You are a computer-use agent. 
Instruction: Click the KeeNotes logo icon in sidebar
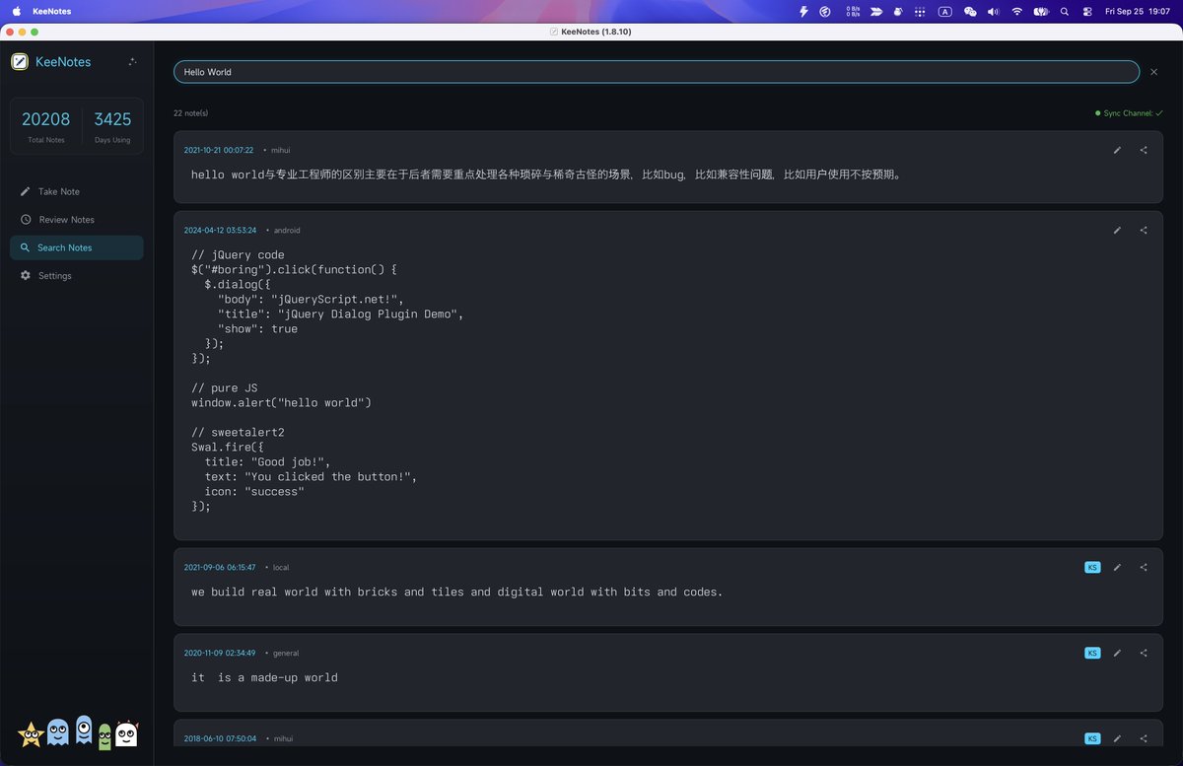tap(20, 61)
